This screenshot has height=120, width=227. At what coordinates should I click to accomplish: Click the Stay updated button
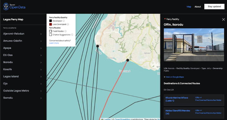[x=214, y=6]
